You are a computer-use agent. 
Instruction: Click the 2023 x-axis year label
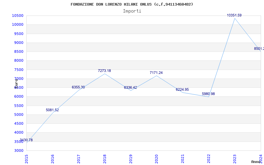[235, 159]
